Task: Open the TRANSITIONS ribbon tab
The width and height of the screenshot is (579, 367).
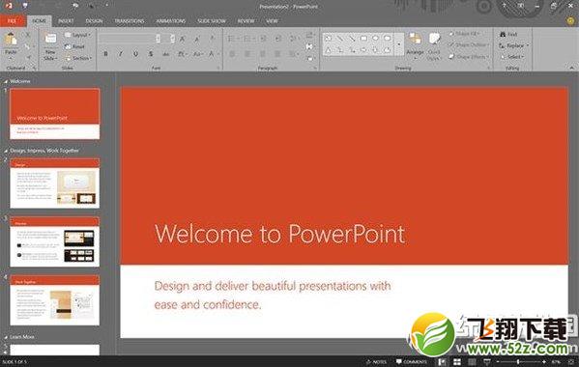Action: click(x=130, y=21)
